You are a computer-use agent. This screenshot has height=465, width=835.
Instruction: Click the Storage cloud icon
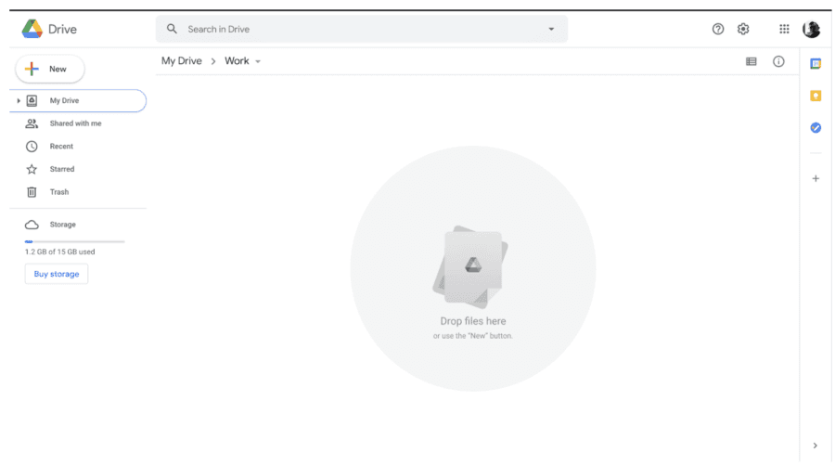pyautogui.click(x=32, y=225)
